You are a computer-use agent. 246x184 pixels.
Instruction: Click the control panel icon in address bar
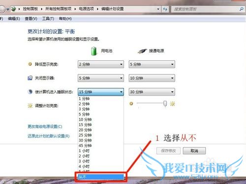14,9
